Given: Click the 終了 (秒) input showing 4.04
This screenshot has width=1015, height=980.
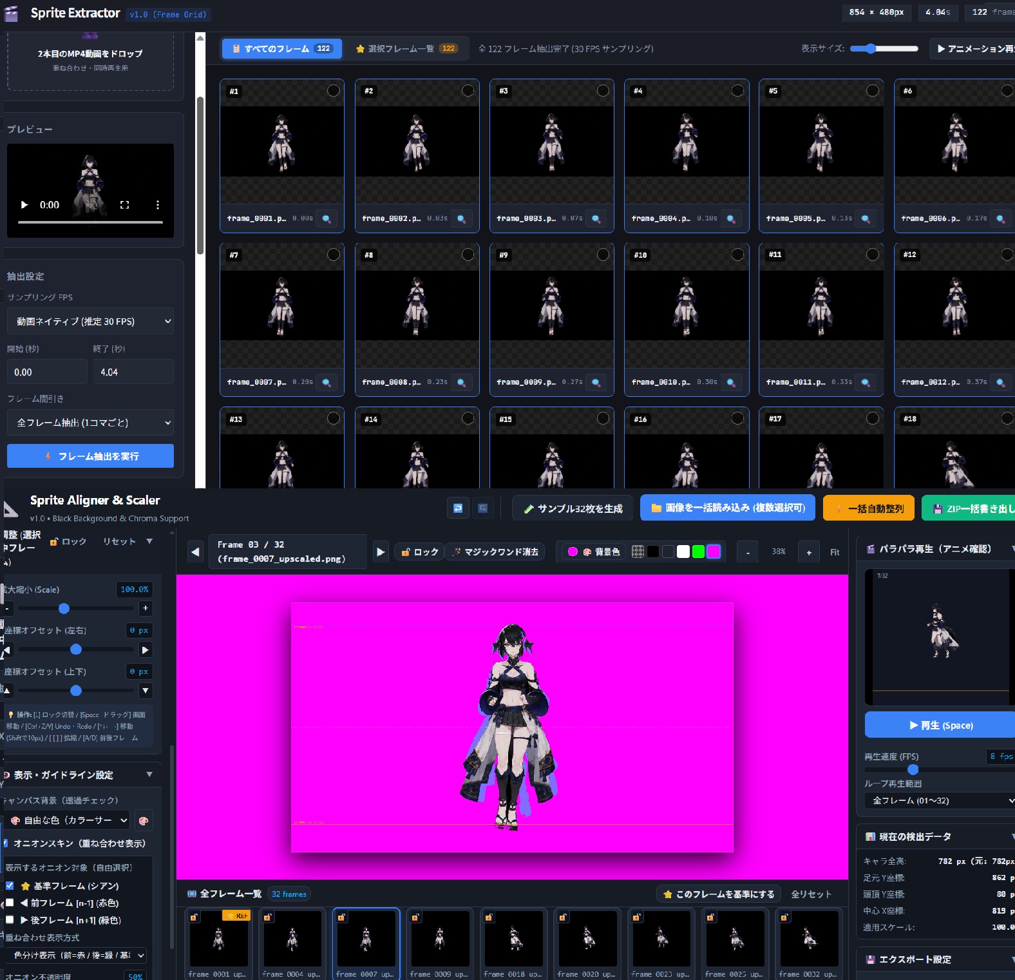Looking at the screenshot, I should (x=133, y=372).
